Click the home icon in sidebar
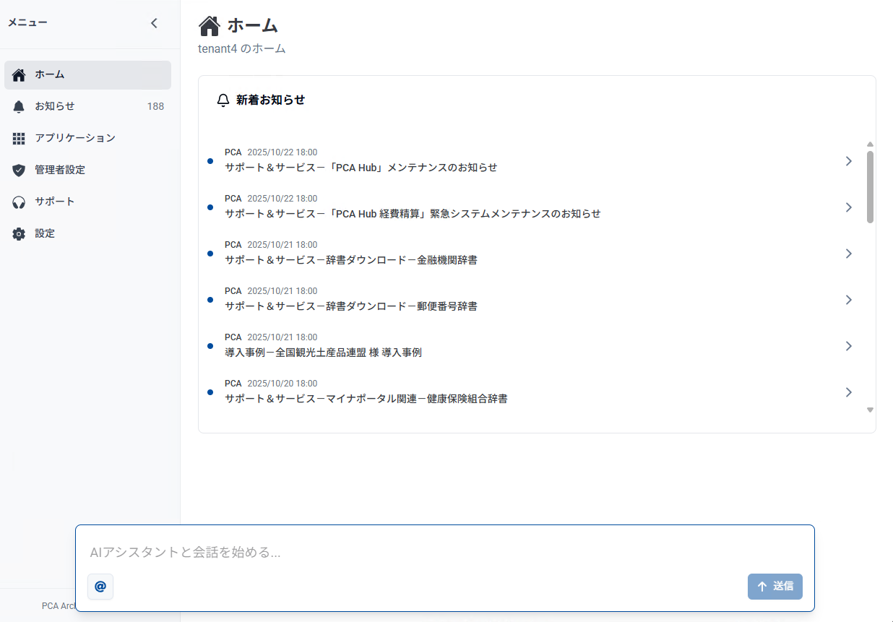893x622 pixels. (x=19, y=75)
